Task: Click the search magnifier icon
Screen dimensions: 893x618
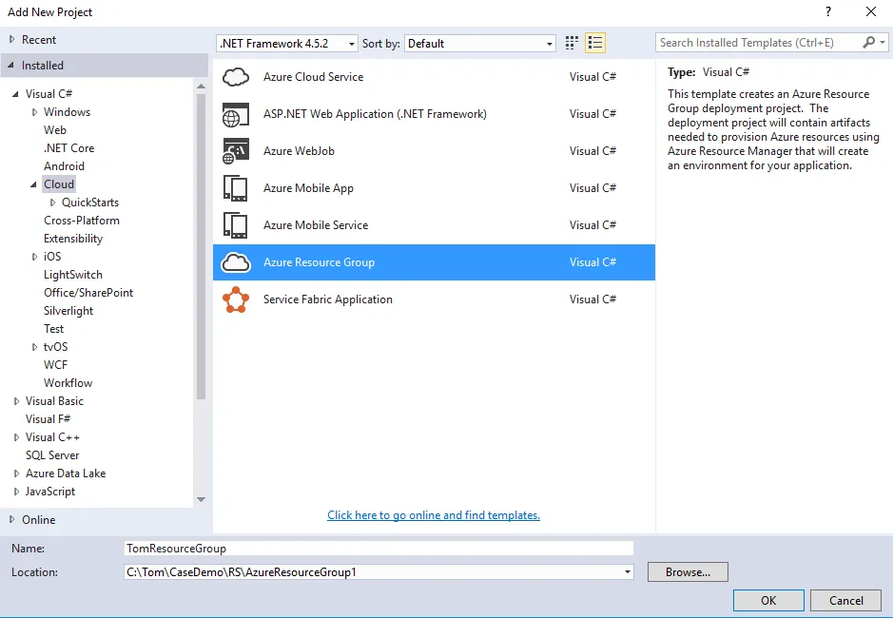Action: (x=868, y=43)
